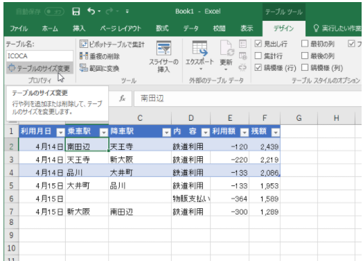363x261 pixels.
Task: Check the 最初の列 checkbox
Action: click(x=305, y=44)
